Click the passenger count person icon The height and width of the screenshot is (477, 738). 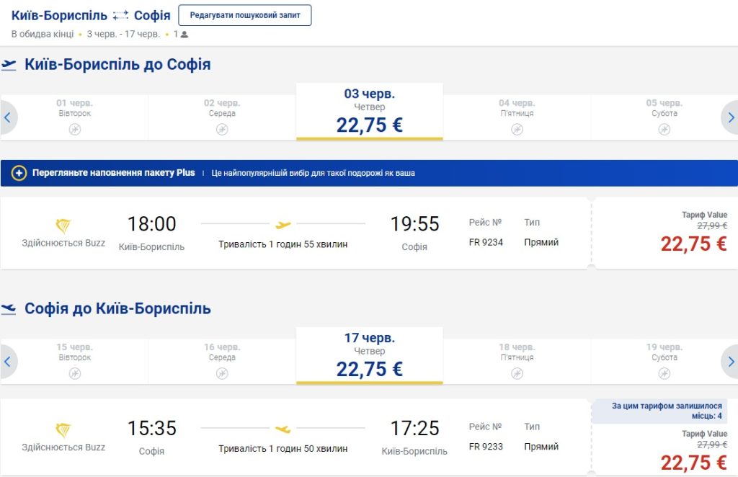point(184,34)
